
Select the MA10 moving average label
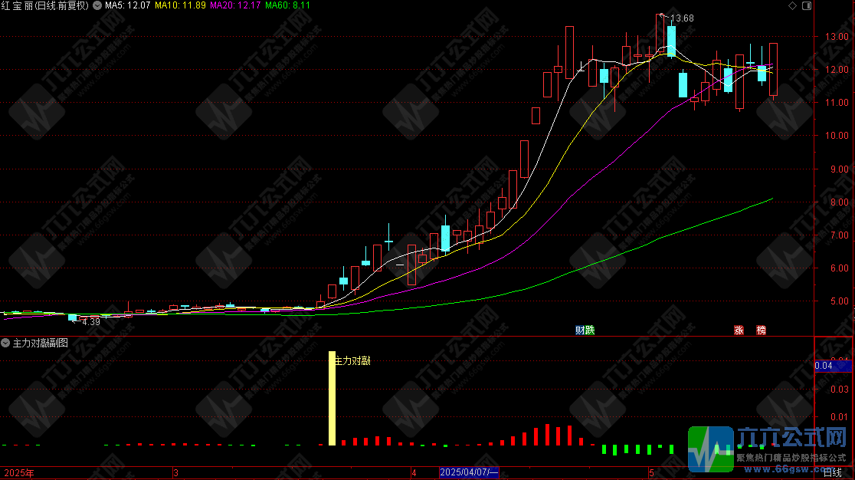[179, 5]
